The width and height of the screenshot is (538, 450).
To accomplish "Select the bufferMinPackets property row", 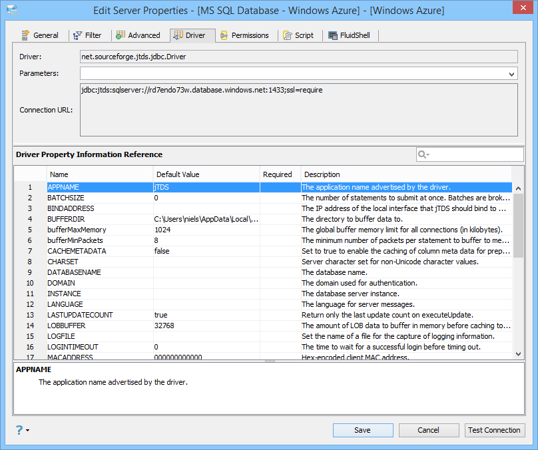I will (263, 240).
